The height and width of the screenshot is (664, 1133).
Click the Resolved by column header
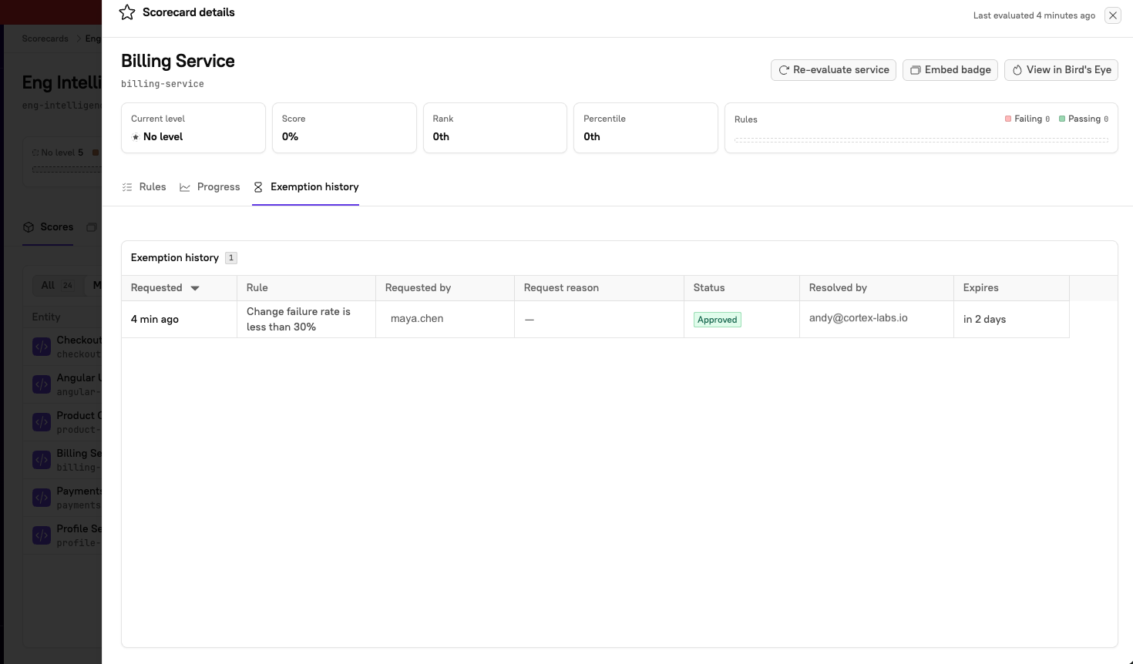click(x=876, y=288)
